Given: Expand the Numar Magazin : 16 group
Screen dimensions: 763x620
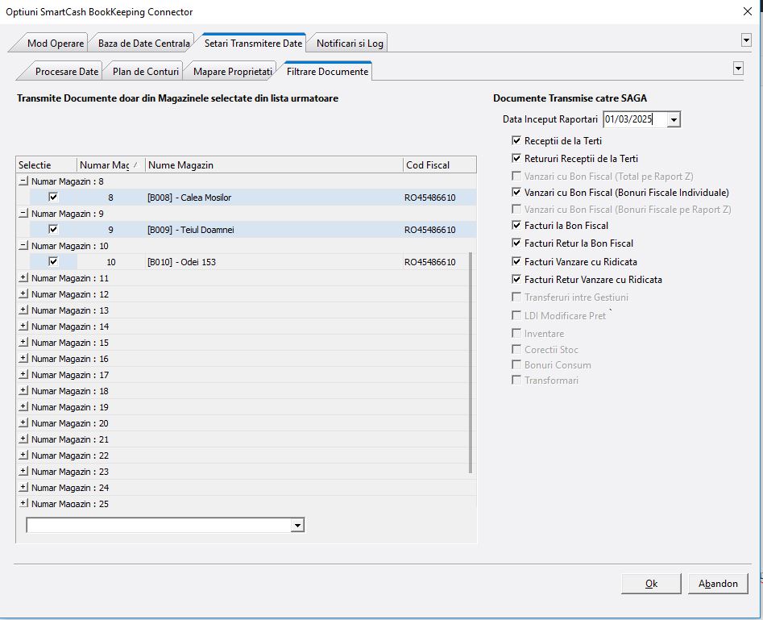Looking at the screenshot, I should point(23,358).
